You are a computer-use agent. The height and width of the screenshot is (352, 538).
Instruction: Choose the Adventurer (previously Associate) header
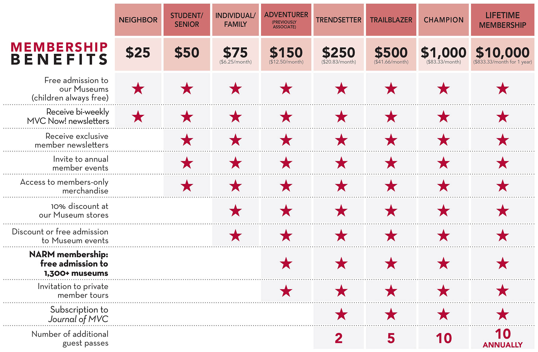point(286,20)
